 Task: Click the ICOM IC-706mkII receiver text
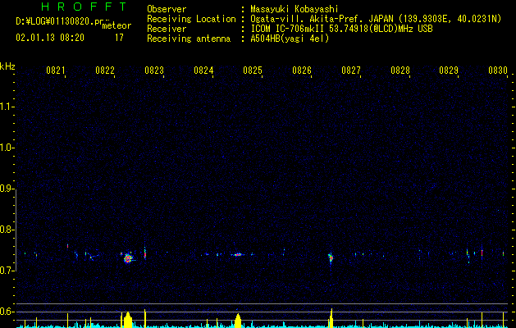[341, 29]
